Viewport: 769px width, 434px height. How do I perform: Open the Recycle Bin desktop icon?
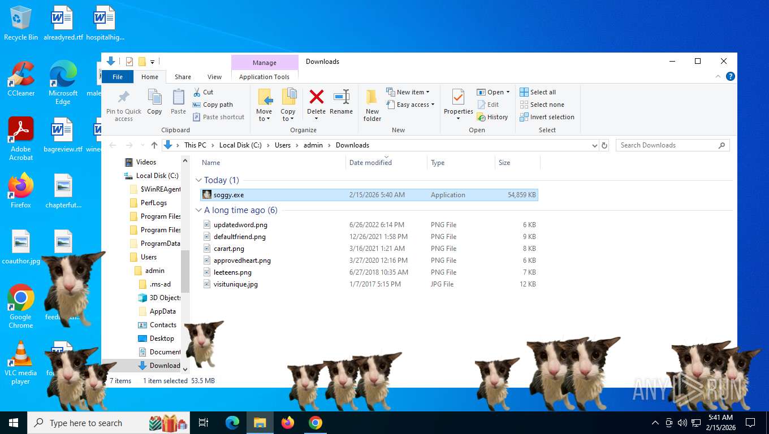(x=21, y=24)
